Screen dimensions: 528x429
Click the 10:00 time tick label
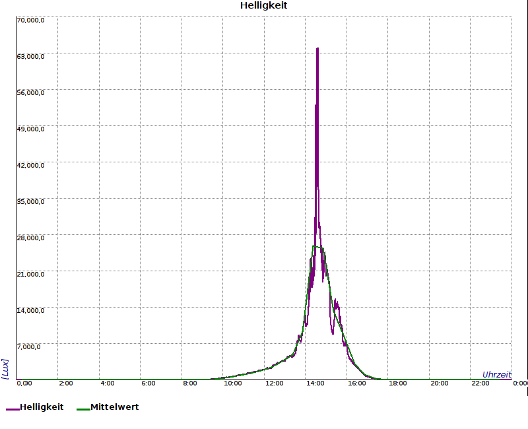click(x=233, y=383)
